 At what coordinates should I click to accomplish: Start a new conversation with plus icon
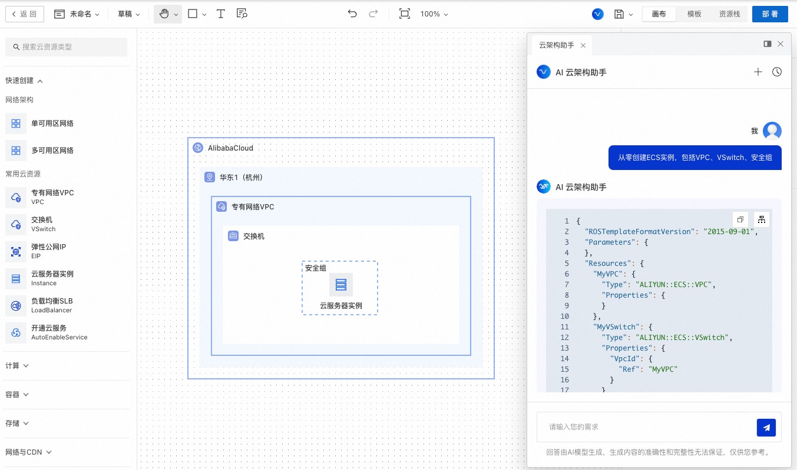coord(758,72)
